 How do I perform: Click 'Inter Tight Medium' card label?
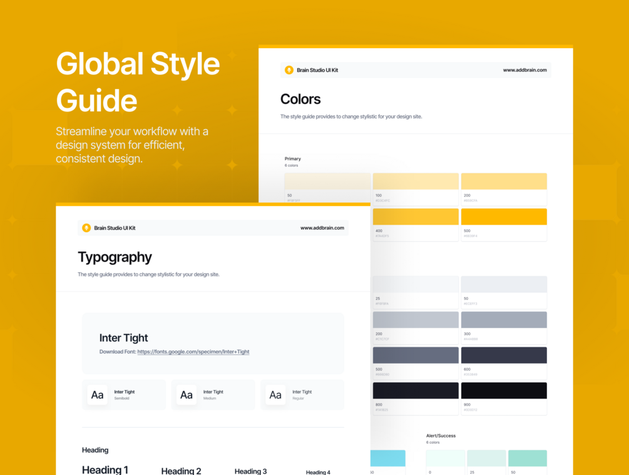(213, 395)
